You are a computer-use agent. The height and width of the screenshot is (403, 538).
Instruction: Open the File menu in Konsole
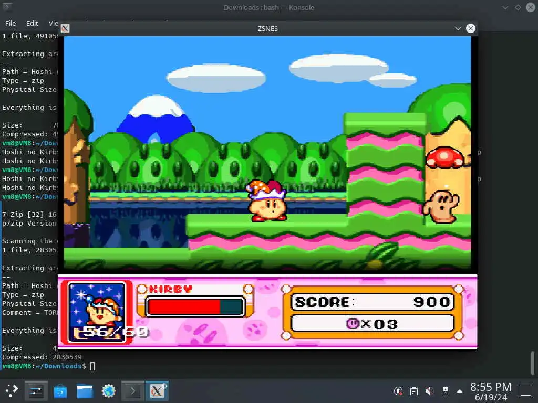point(11,23)
